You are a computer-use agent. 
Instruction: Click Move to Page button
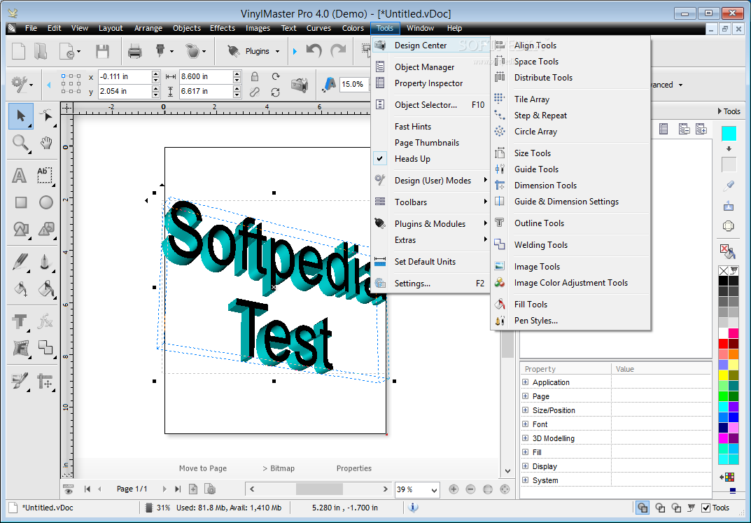[202, 468]
